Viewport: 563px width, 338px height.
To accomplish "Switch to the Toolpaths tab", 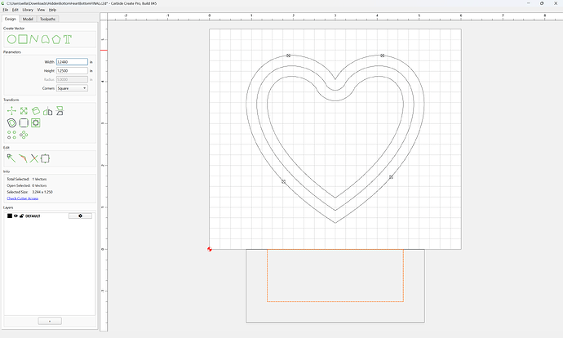I will tap(47, 19).
